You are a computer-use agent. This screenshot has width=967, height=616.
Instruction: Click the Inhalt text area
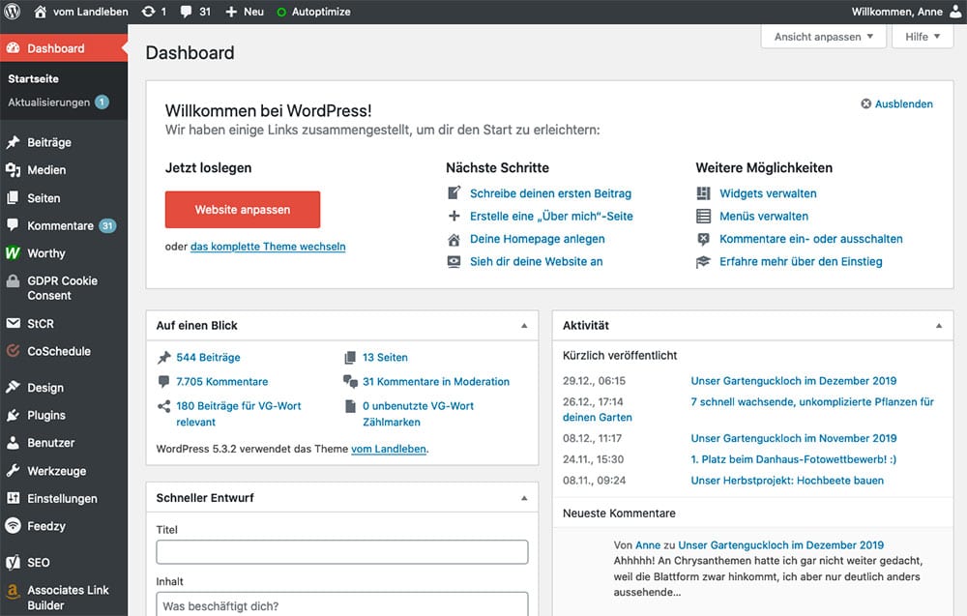pyautogui.click(x=342, y=604)
